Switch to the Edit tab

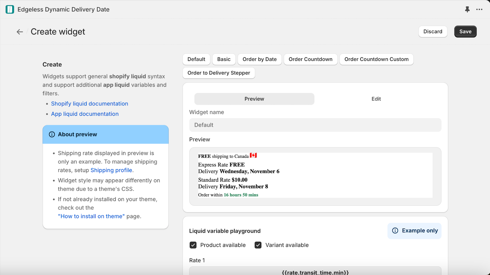pyautogui.click(x=376, y=99)
